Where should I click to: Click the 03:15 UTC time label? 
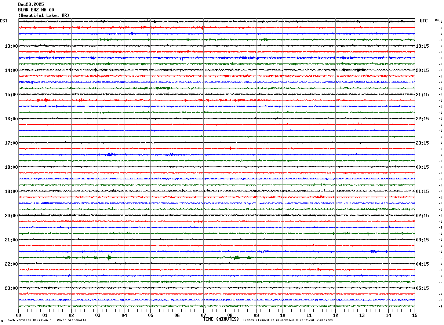click(x=422, y=240)
